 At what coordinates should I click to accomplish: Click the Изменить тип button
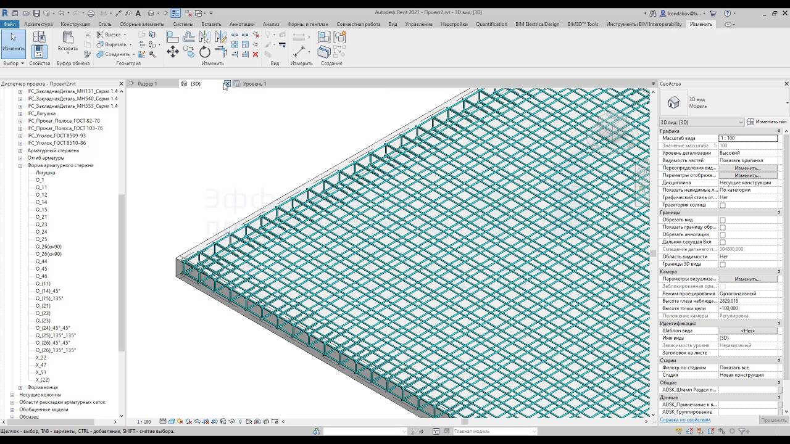(x=767, y=122)
